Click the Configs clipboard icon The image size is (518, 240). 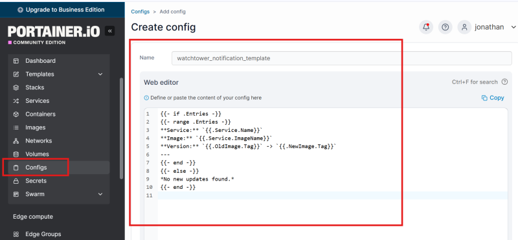tap(16, 168)
